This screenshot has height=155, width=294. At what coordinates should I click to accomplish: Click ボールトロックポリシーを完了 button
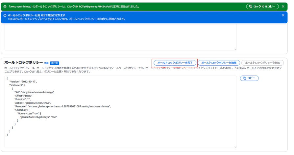pos(175,63)
